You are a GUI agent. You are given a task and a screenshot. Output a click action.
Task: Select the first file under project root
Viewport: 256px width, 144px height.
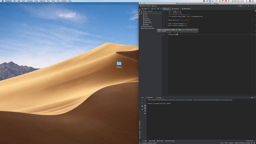click(x=145, y=15)
